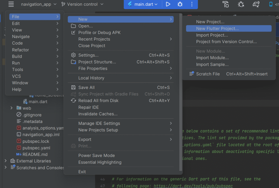Click the hamburger main menu icon
Image resolution: width=279 pixels, height=188 pixels.
click(x=11, y=4)
